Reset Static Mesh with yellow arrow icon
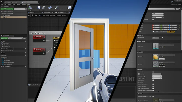The width and height of the screenshot is (182, 102). [164, 47]
